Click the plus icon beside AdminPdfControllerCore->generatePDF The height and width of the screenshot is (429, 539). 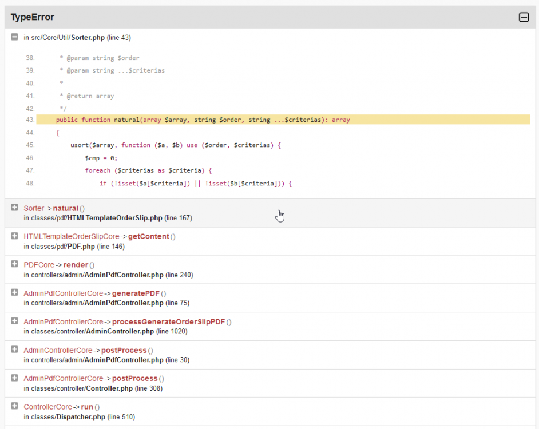coord(14,293)
